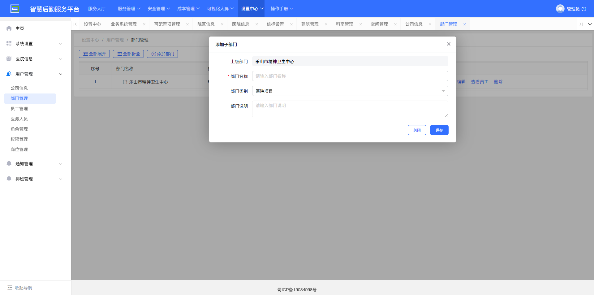
Task: Expand the 医院信息 sidebar group
Action: coord(61,59)
